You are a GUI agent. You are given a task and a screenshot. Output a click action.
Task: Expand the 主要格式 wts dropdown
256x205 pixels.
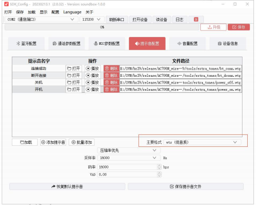(202, 142)
